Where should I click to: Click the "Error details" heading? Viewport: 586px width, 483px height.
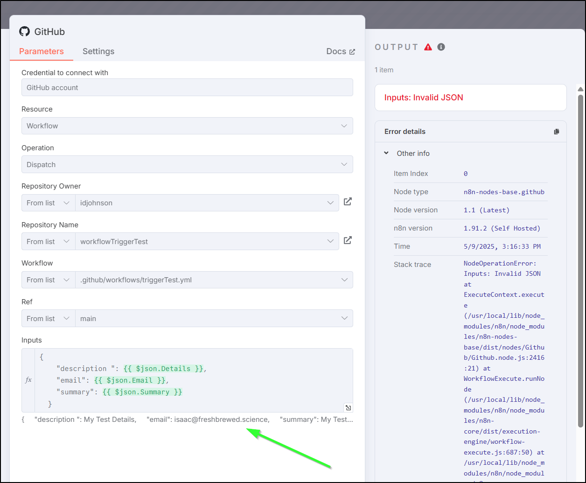coord(405,132)
